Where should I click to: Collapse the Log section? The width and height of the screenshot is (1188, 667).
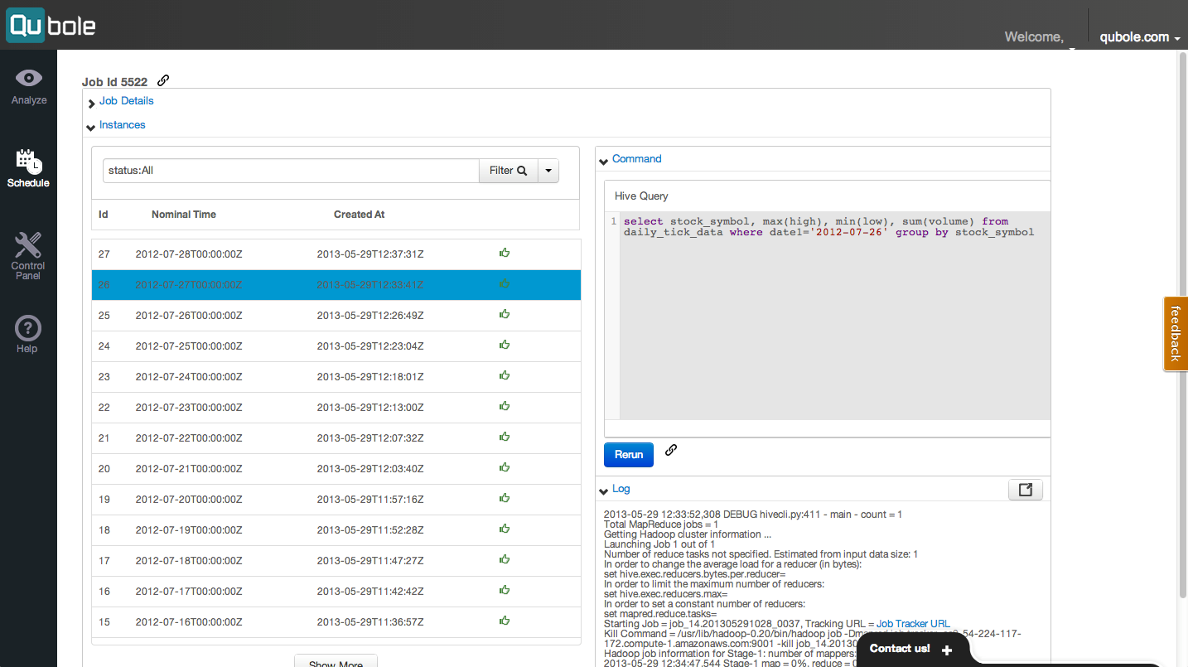pyautogui.click(x=621, y=490)
